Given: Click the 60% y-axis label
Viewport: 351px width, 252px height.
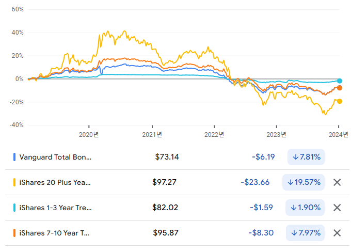Looking at the screenshot, I should pos(18,9).
